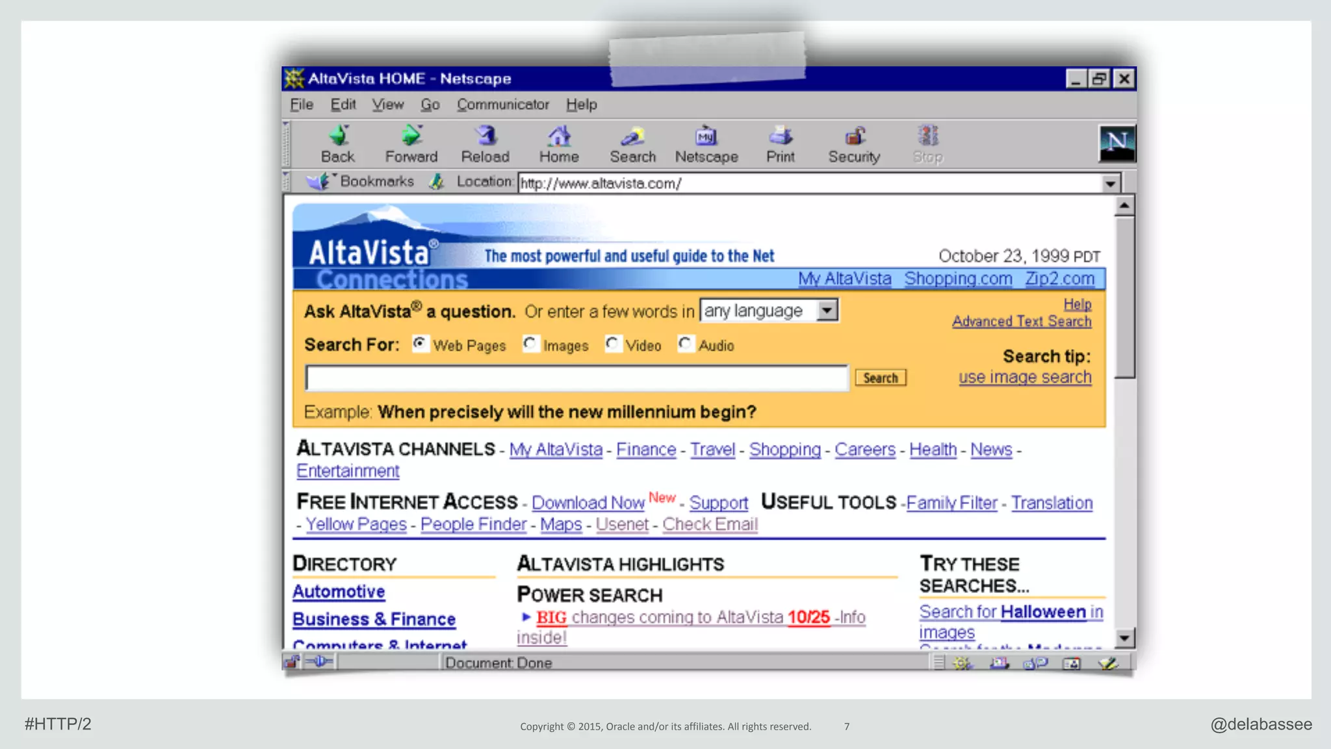Open the Business & Finance directory link
The width and height of the screenshot is (1331, 749).
(374, 619)
